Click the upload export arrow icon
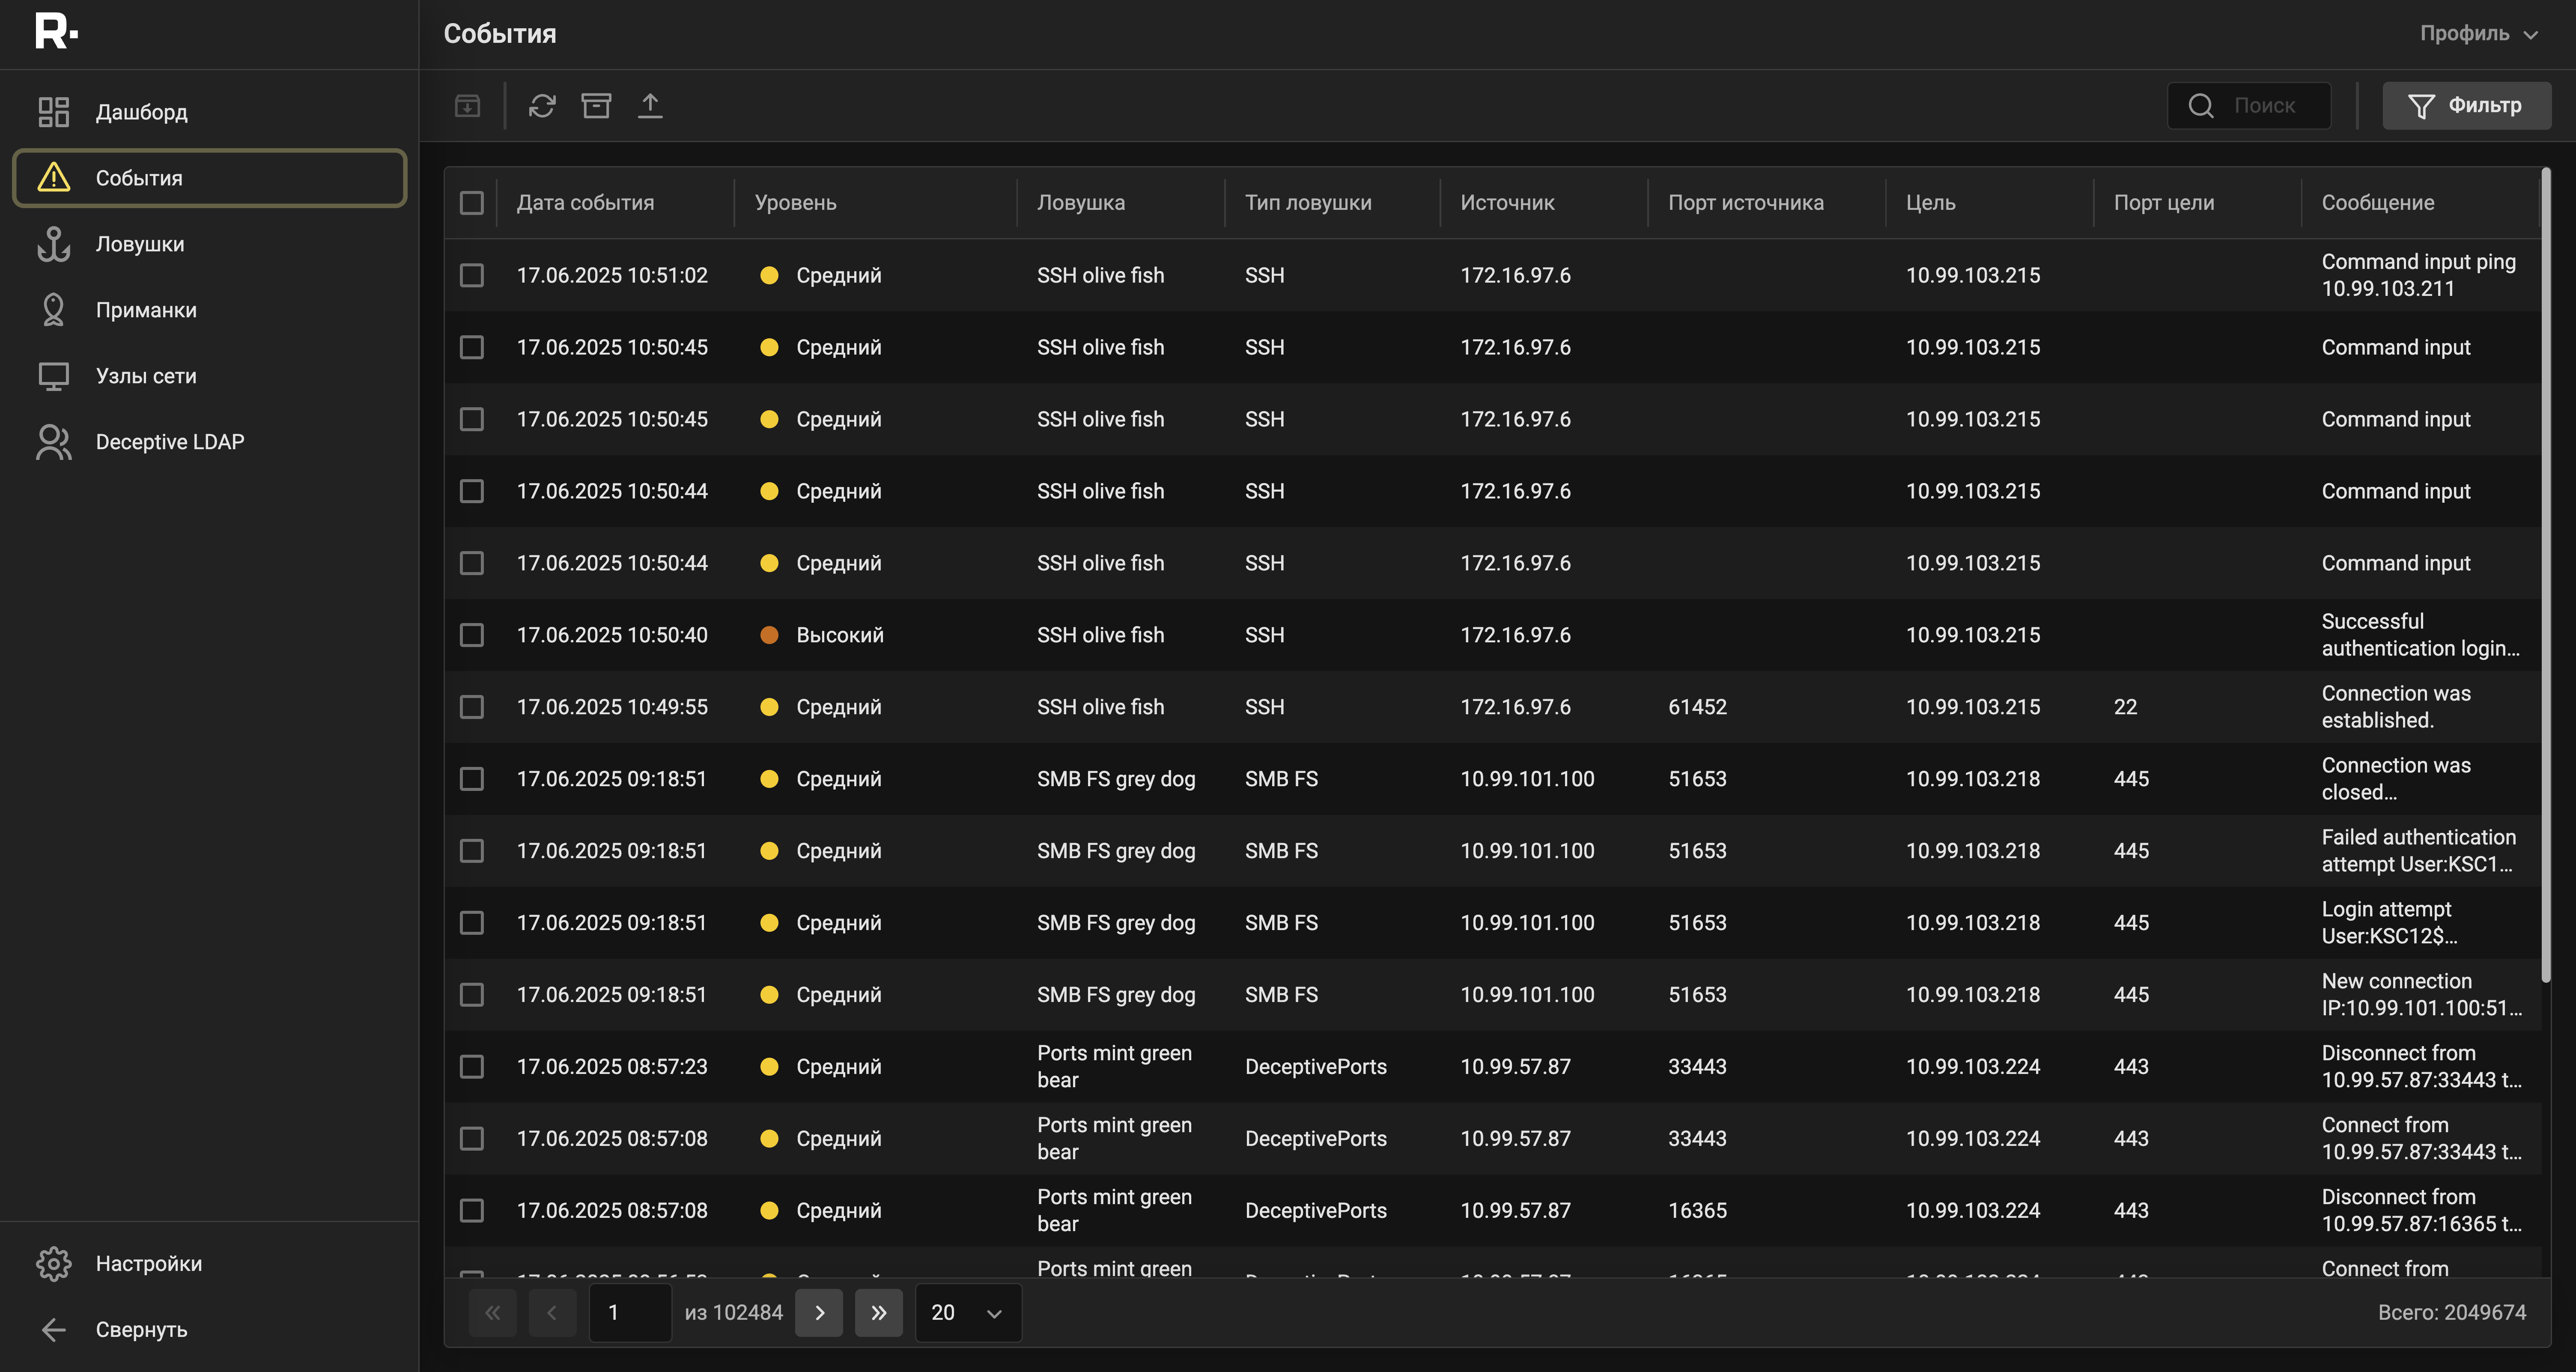Image resolution: width=2576 pixels, height=1372 pixels. click(650, 105)
